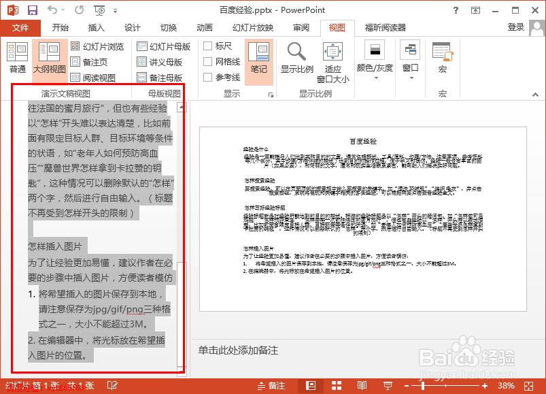Open the 文件 (File) menu
546x394 pixels.
pyautogui.click(x=20, y=27)
